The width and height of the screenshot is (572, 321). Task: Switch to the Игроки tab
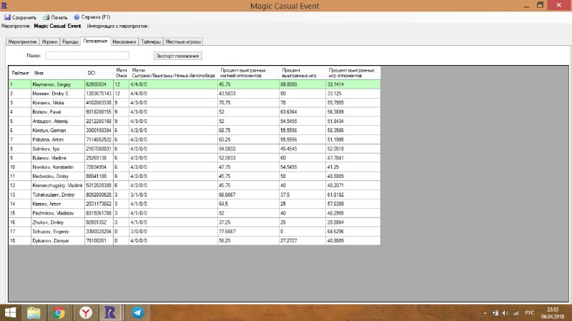(50, 41)
